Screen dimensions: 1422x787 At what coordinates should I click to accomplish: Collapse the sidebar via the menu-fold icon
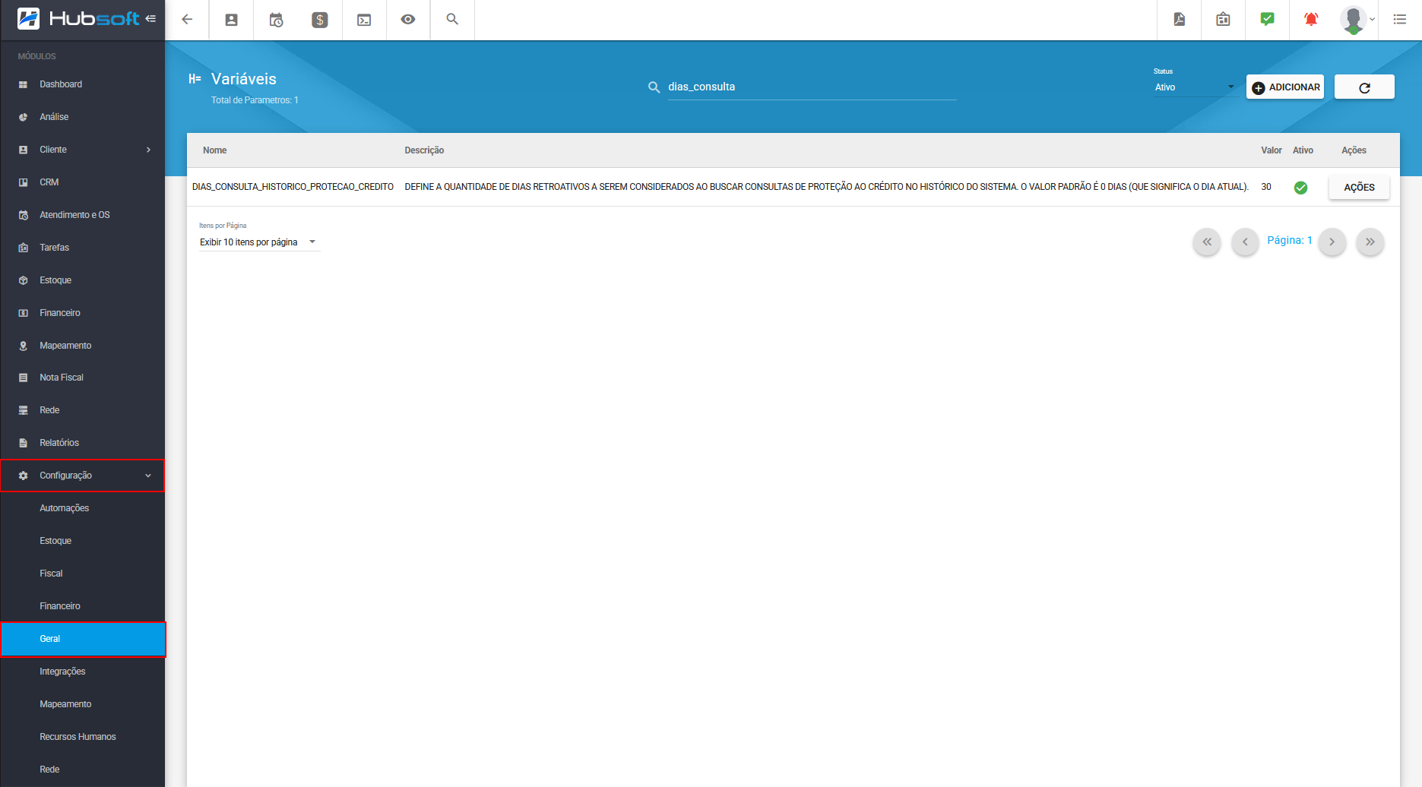pyautogui.click(x=150, y=19)
